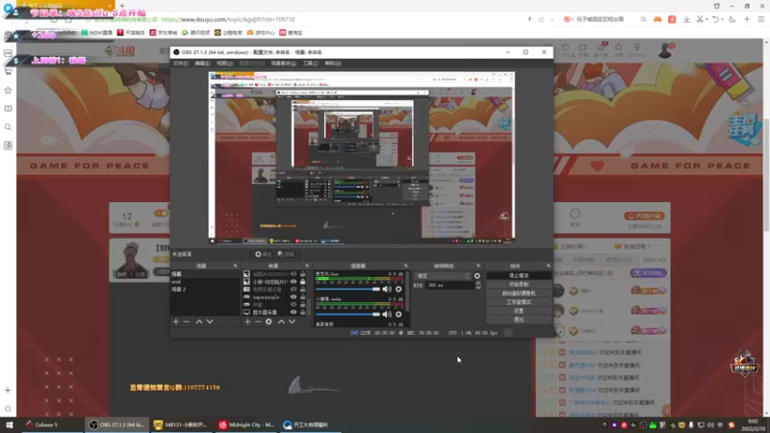The width and height of the screenshot is (770, 433).
Task: Click browser address bar search magnifier icon
Action: click(x=643, y=19)
